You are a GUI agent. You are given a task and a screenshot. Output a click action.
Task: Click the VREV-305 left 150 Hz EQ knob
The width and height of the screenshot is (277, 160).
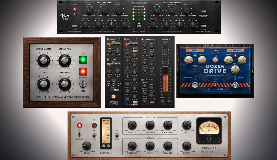pos(85,25)
